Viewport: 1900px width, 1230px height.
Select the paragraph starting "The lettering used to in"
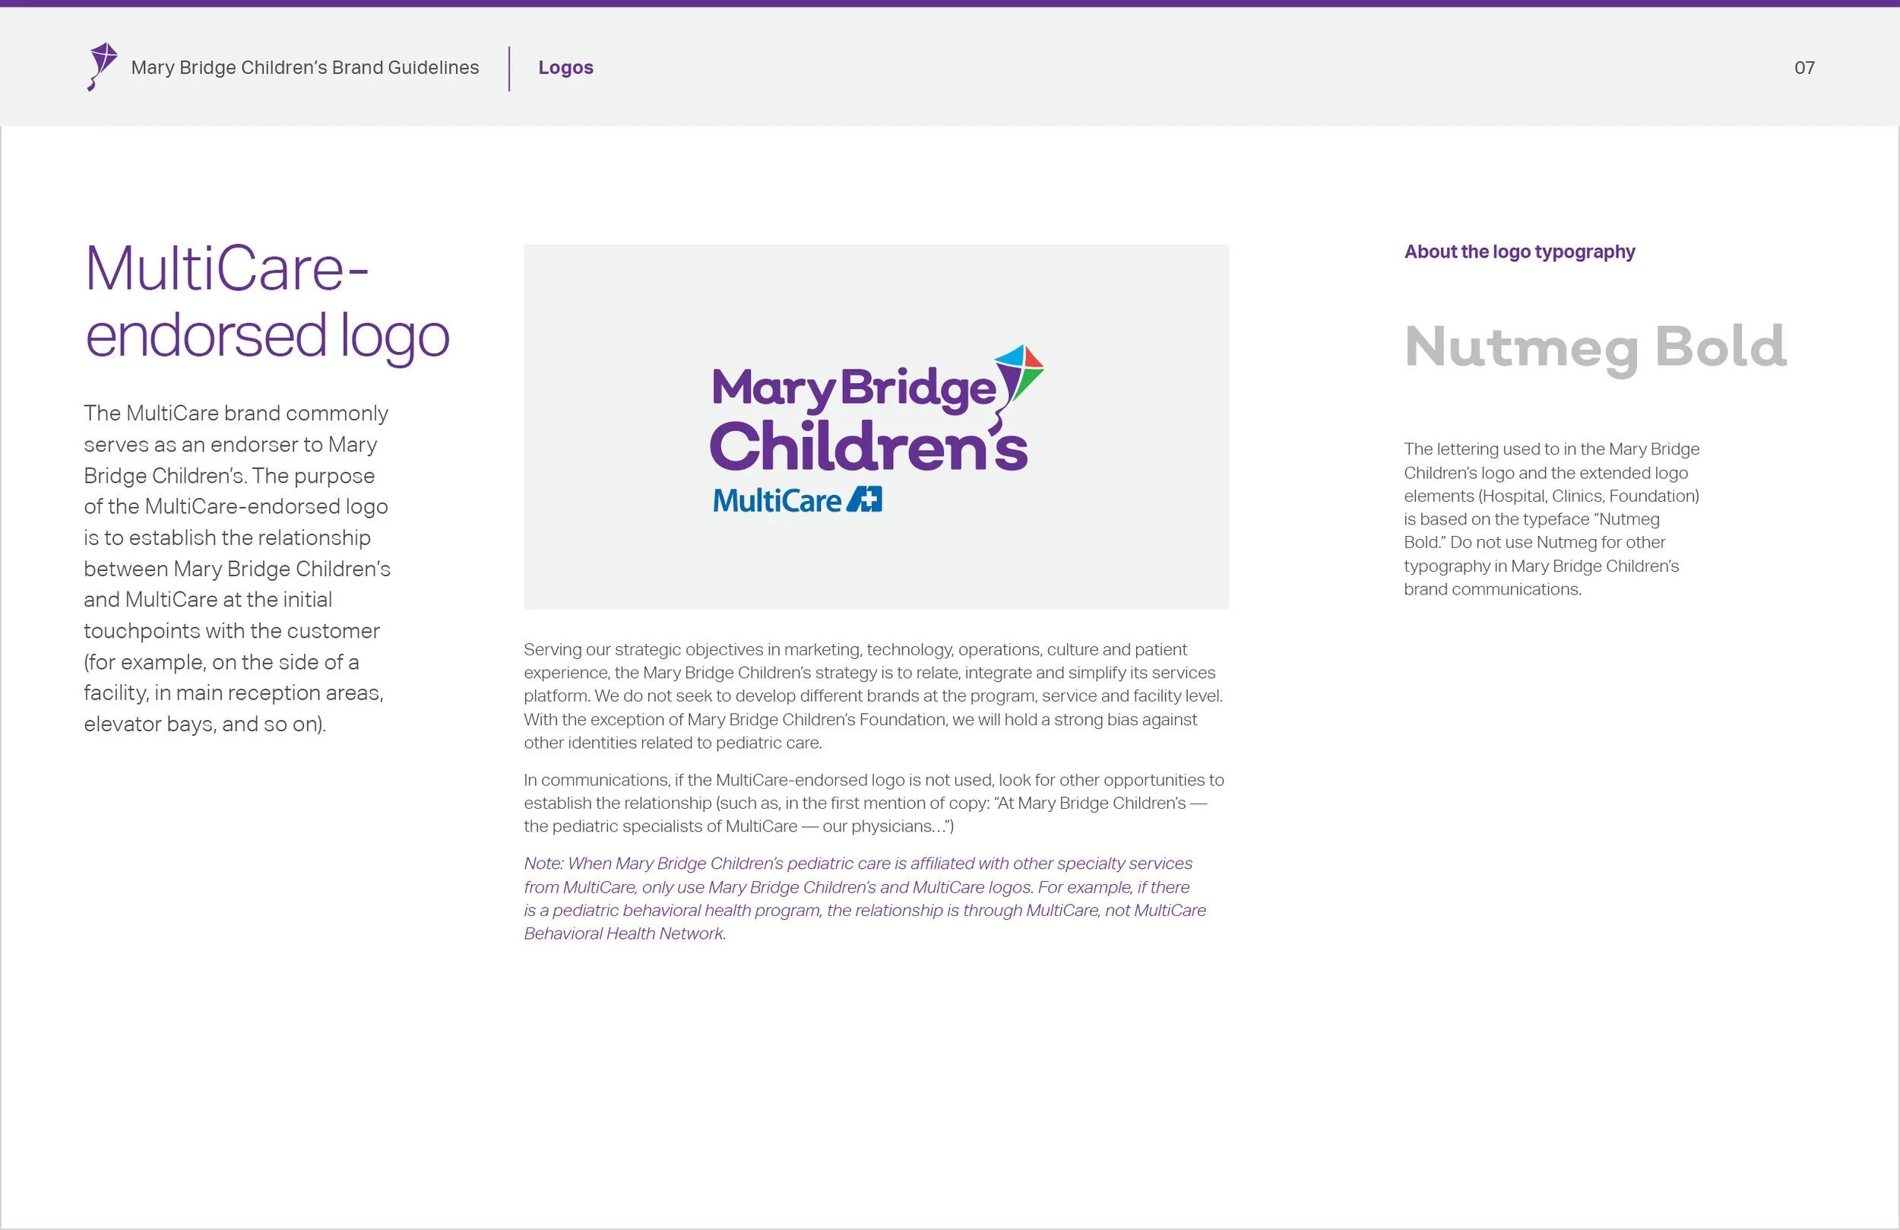1552,519
